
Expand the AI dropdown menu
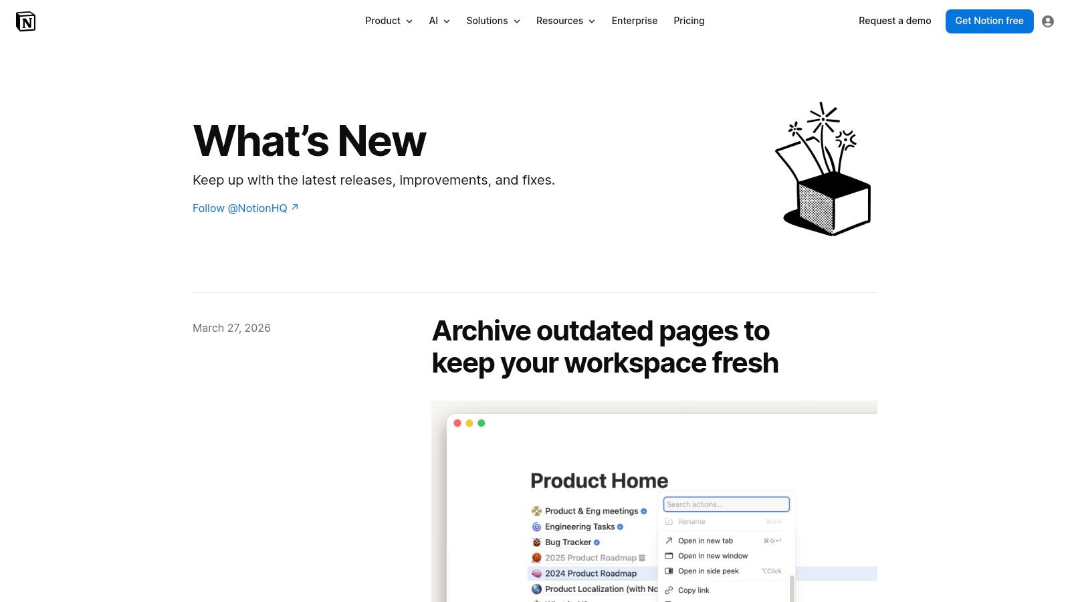pyautogui.click(x=439, y=21)
